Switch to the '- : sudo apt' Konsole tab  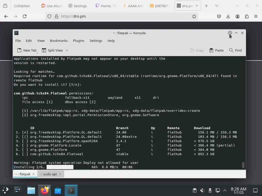tap(48, 174)
